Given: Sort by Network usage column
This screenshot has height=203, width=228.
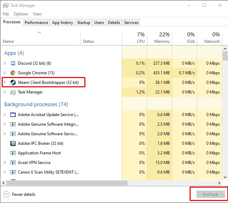Looking at the screenshot, I should [x=209, y=38].
